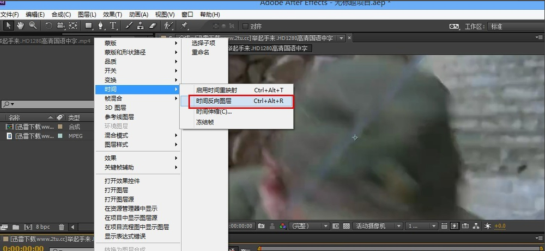
Task: Click the 合成 row color label swatch
Action: pos(60,127)
